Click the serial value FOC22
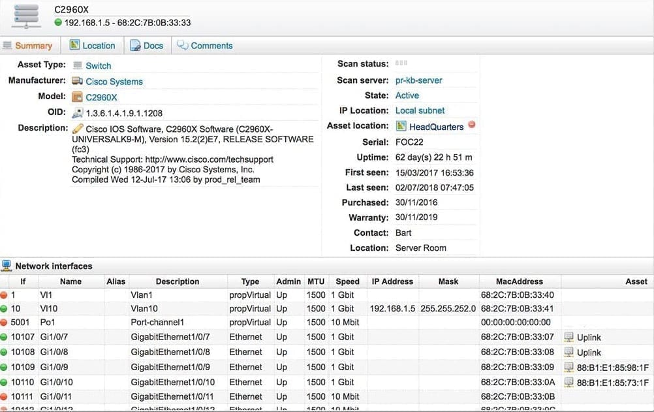654x412 pixels. tap(409, 142)
